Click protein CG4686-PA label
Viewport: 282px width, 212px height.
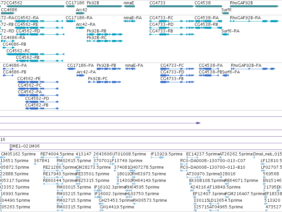pyautogui.click(x=15, y=65)
